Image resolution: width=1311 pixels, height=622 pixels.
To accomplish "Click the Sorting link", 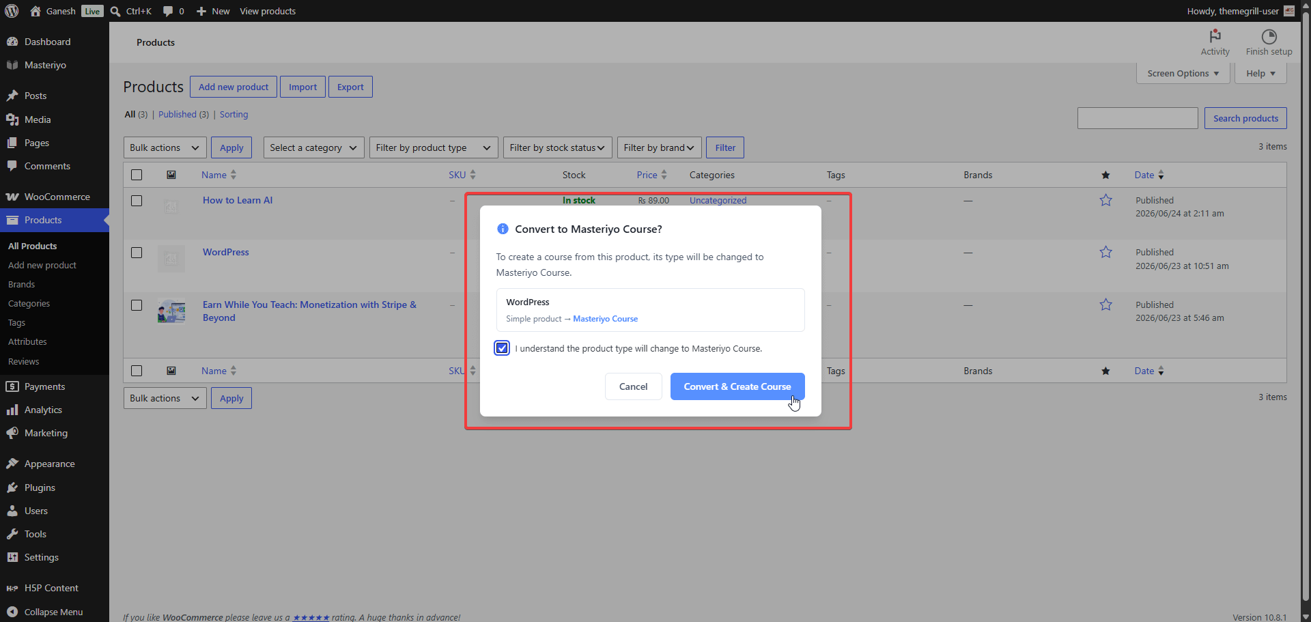I will pos(234,114).
